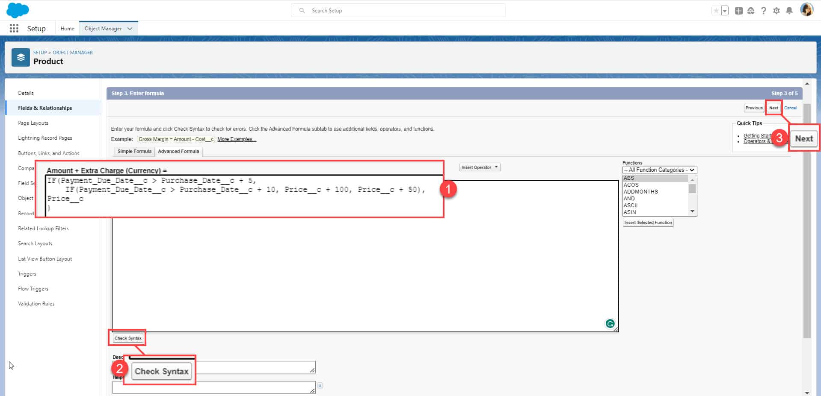Click the Next button

coord(774,108)
